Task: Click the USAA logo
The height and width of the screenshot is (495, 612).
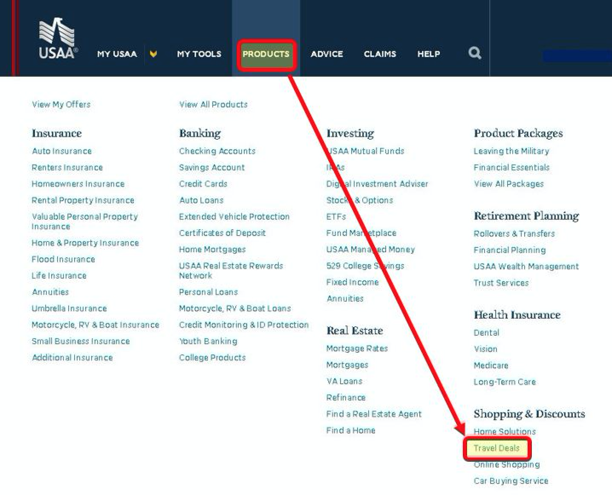Action: click(x=58, y=38)
